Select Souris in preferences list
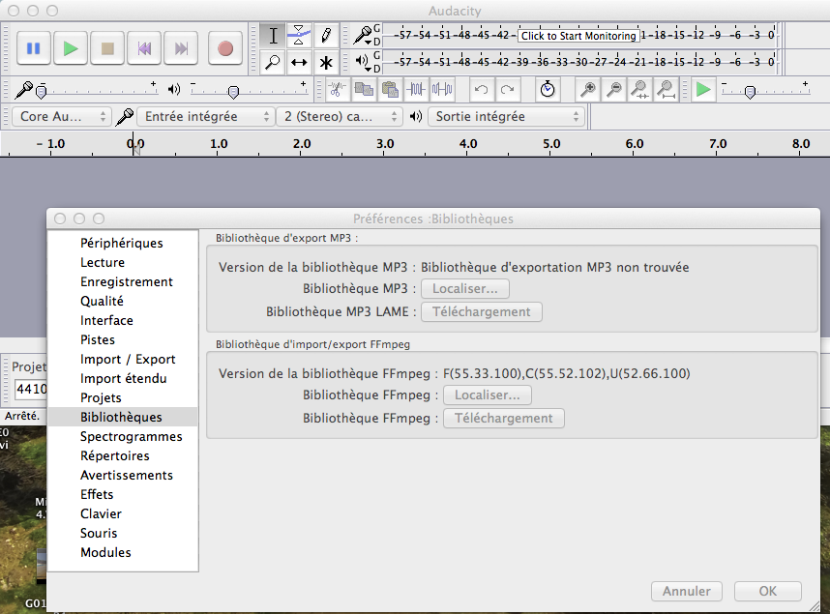 pyautogui.click(x=122, y=533)
